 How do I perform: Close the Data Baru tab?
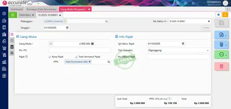tap(33, 15)
